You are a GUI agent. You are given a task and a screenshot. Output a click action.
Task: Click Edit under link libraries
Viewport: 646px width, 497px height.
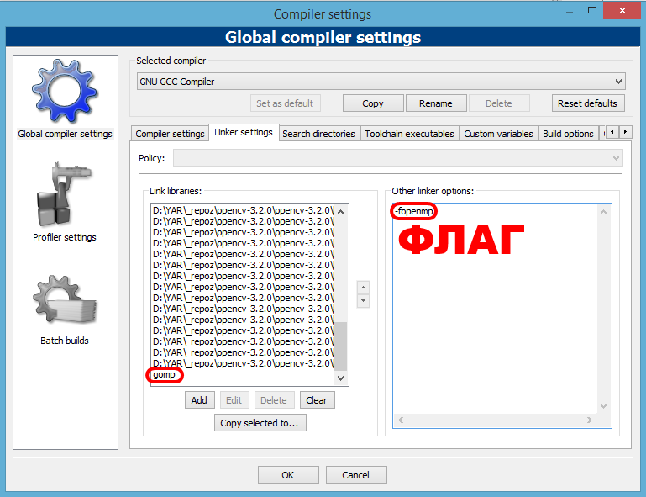[234, 400]
